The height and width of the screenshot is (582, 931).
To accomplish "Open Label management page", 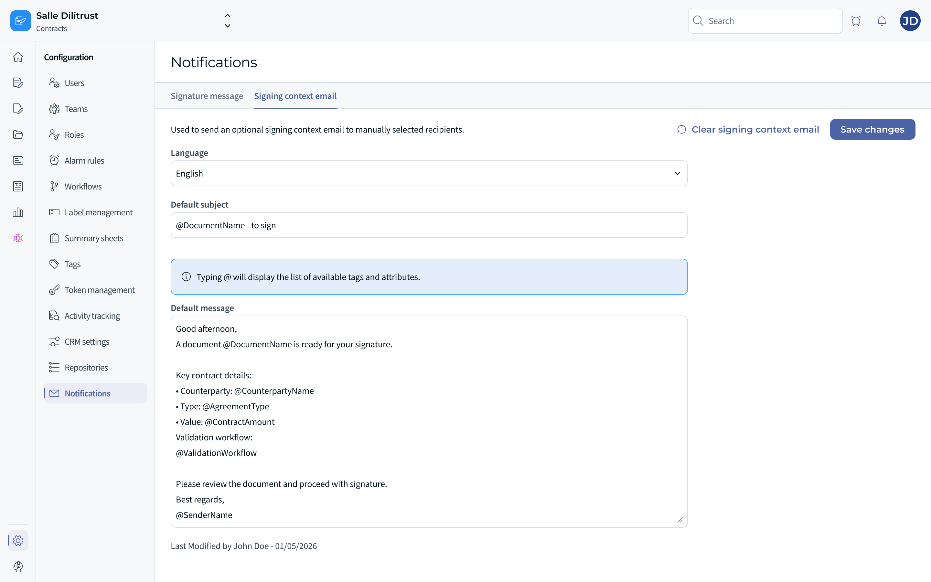I will coord(95,212).
